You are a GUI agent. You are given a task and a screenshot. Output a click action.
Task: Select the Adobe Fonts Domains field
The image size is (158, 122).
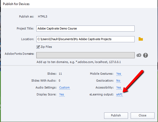pyautogui.click(x=85, y=55)
